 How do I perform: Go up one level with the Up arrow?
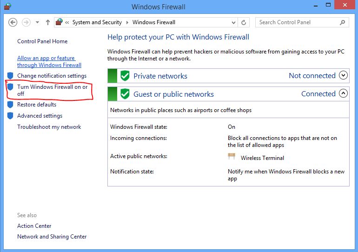point(48,22)
